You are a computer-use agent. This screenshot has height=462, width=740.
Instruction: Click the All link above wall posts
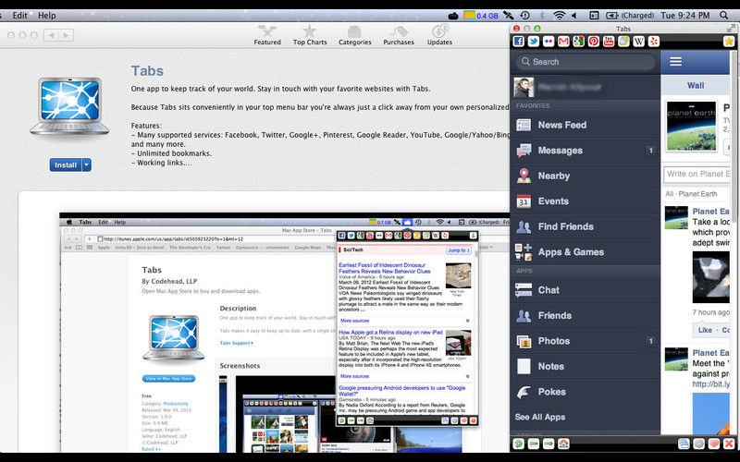669,194
